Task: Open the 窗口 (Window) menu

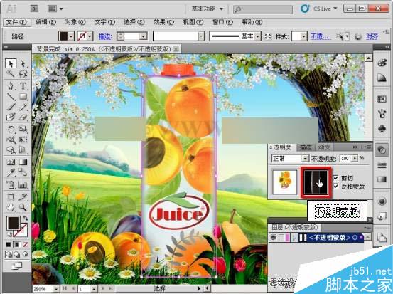Action: (x=222, y=22)
